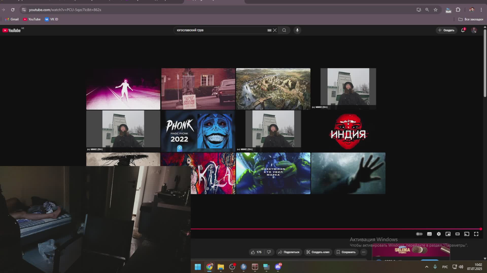
Task: Open the Windows Start menu
Action: coord(198,267)
